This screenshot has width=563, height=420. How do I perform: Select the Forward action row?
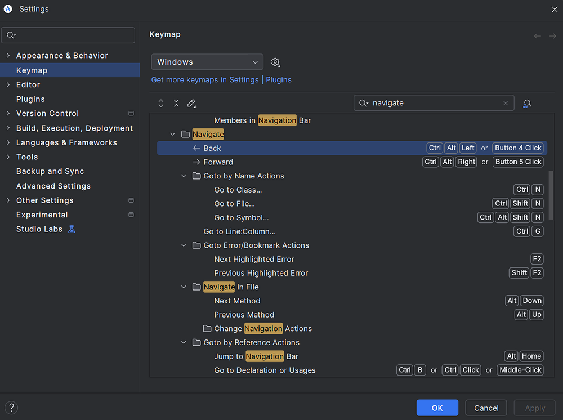[x=352, y=162]
